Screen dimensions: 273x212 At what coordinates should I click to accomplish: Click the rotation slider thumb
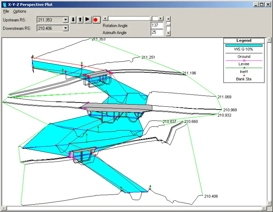click(151, 18)
